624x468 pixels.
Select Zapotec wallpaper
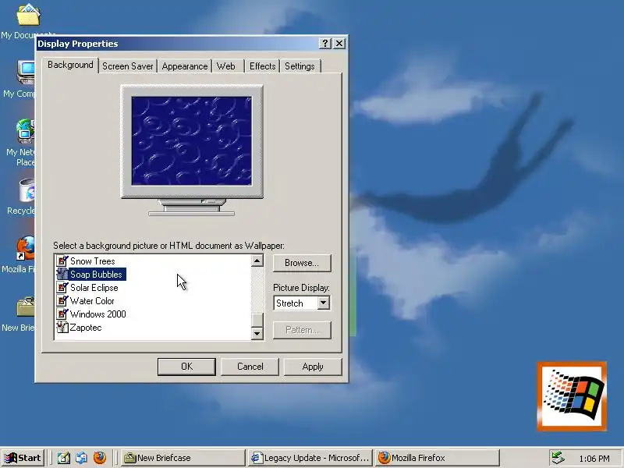pos(86,327)
